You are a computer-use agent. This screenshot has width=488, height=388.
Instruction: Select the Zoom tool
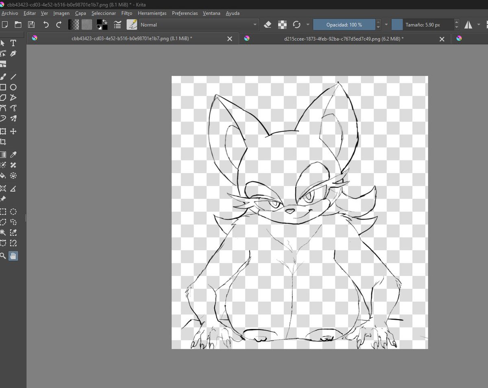click(x=3, y=256)
